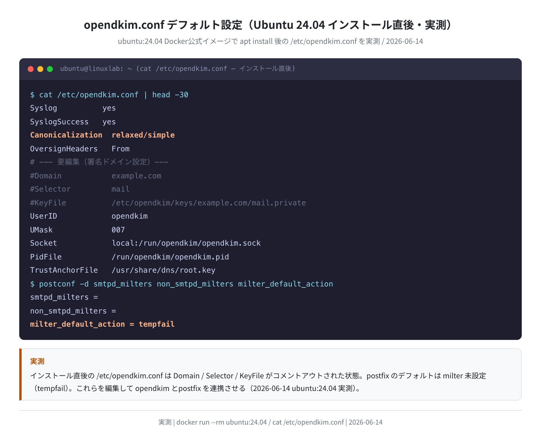
Task: Click the UMask value '007'
Action: (118, 230)
